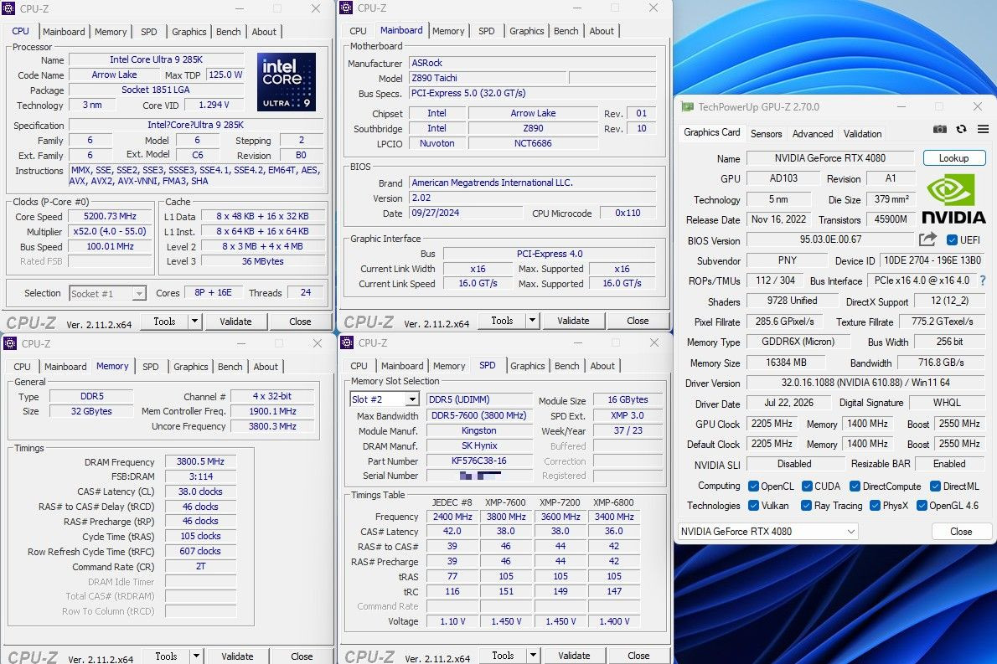997x664 pixels.
Task: Open the Socket #1 selection dropdown
Action: [x=107, y=293]
